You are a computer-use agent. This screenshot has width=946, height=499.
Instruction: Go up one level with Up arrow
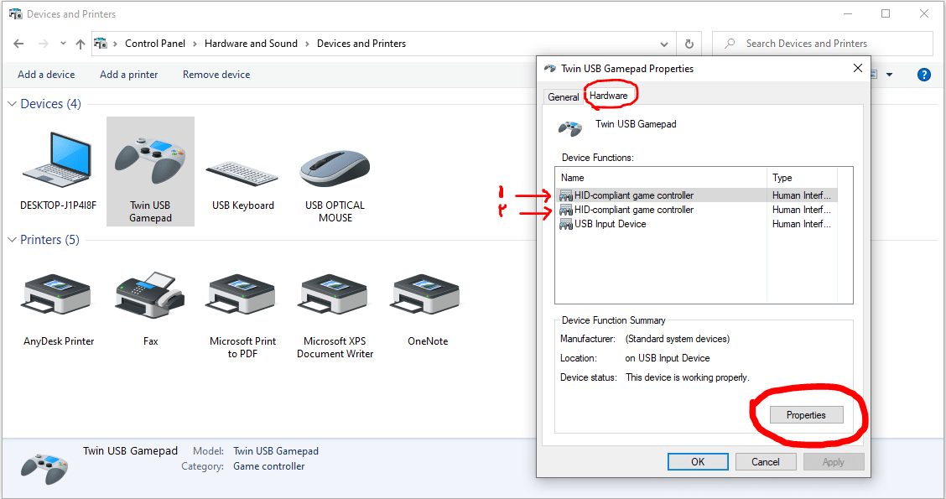tap(81, 44)
